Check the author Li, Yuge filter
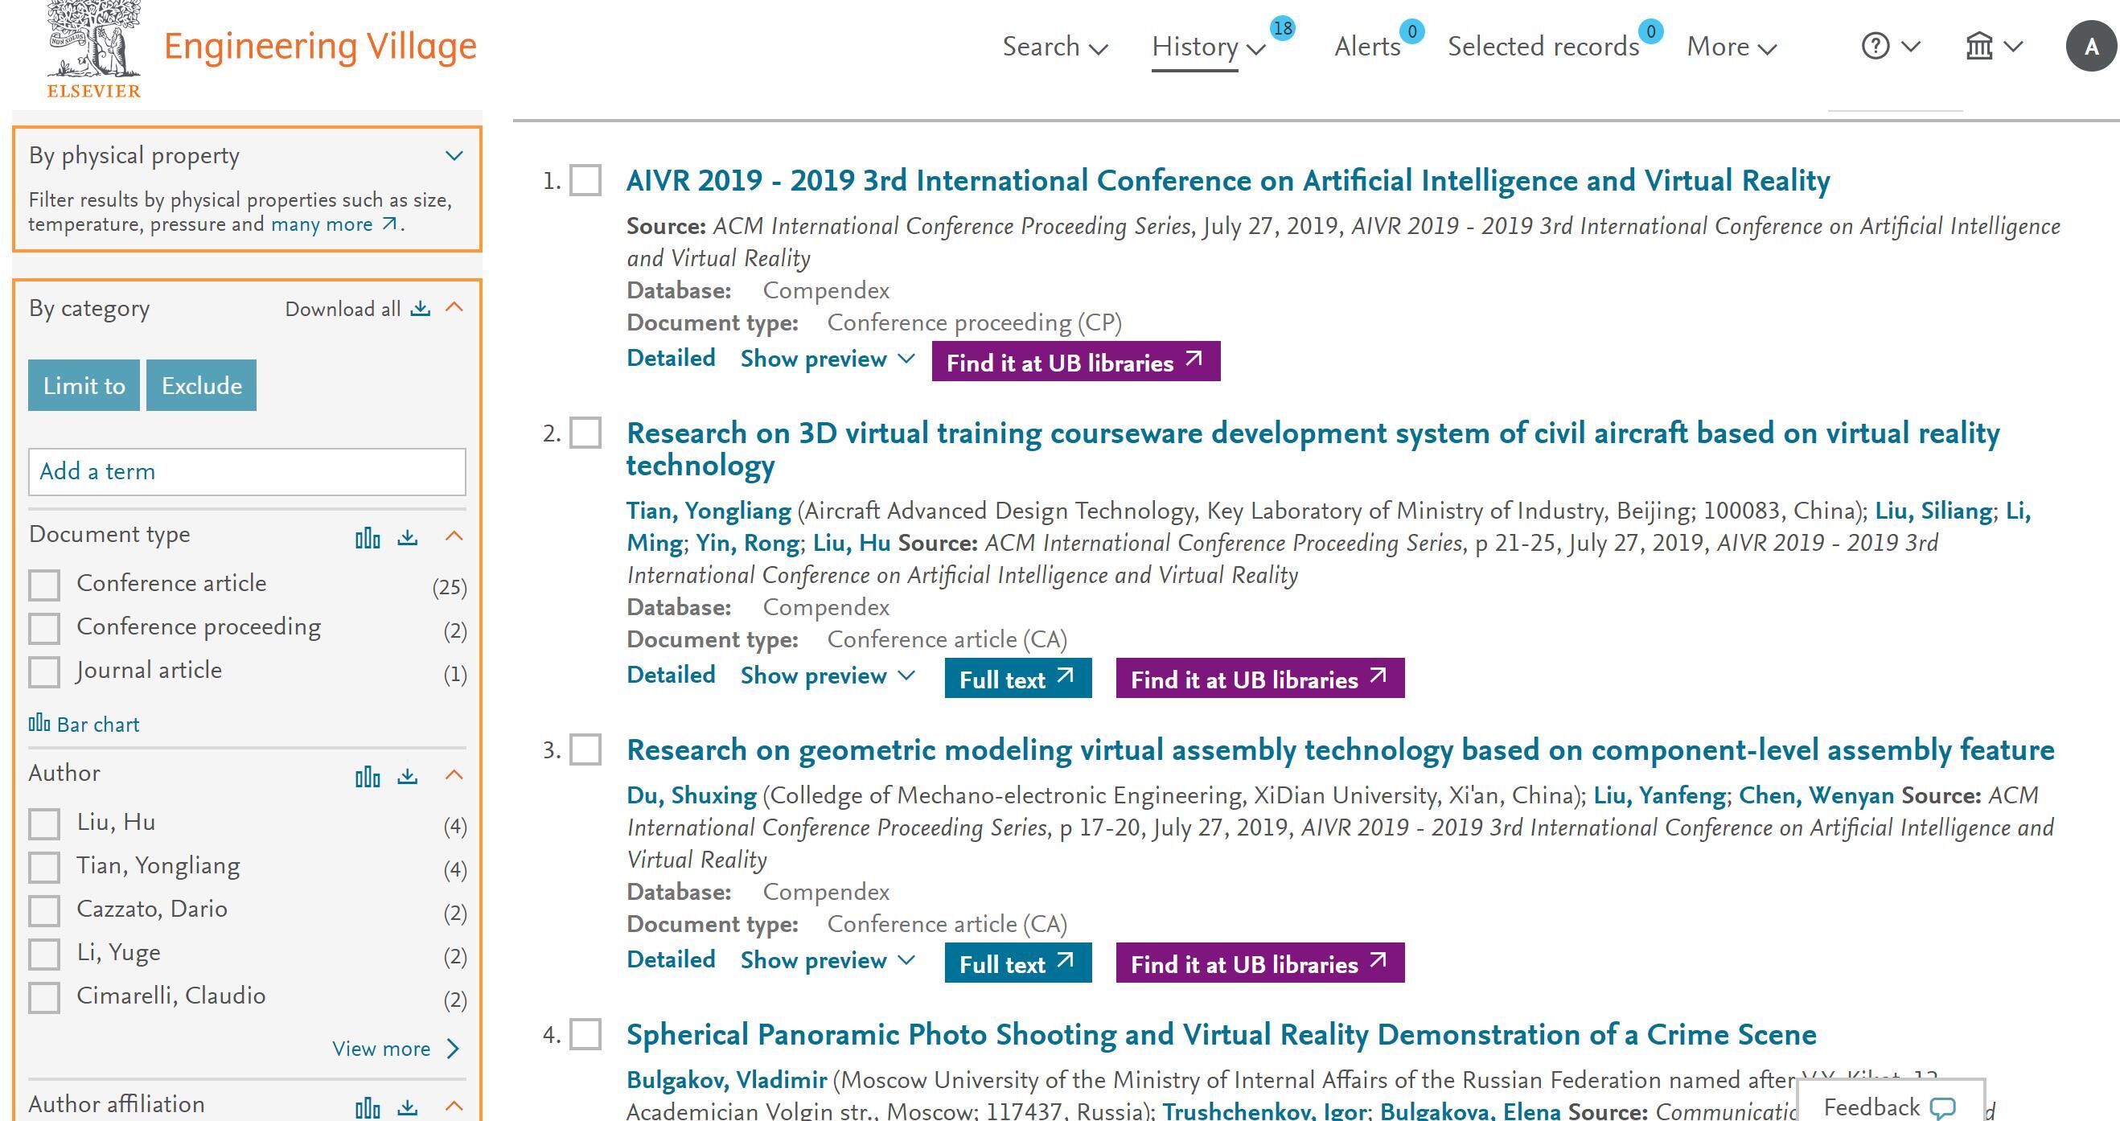The image size is (2120, 1121). tap(44, 955)
